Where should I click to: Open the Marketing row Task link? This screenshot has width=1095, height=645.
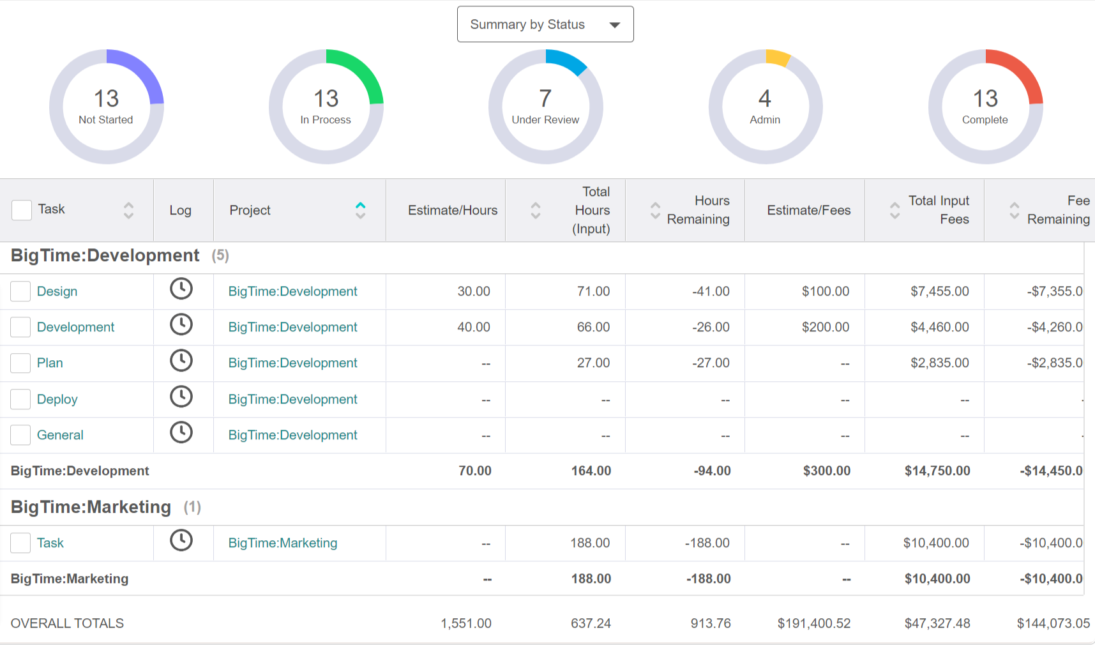click(50, 543)
